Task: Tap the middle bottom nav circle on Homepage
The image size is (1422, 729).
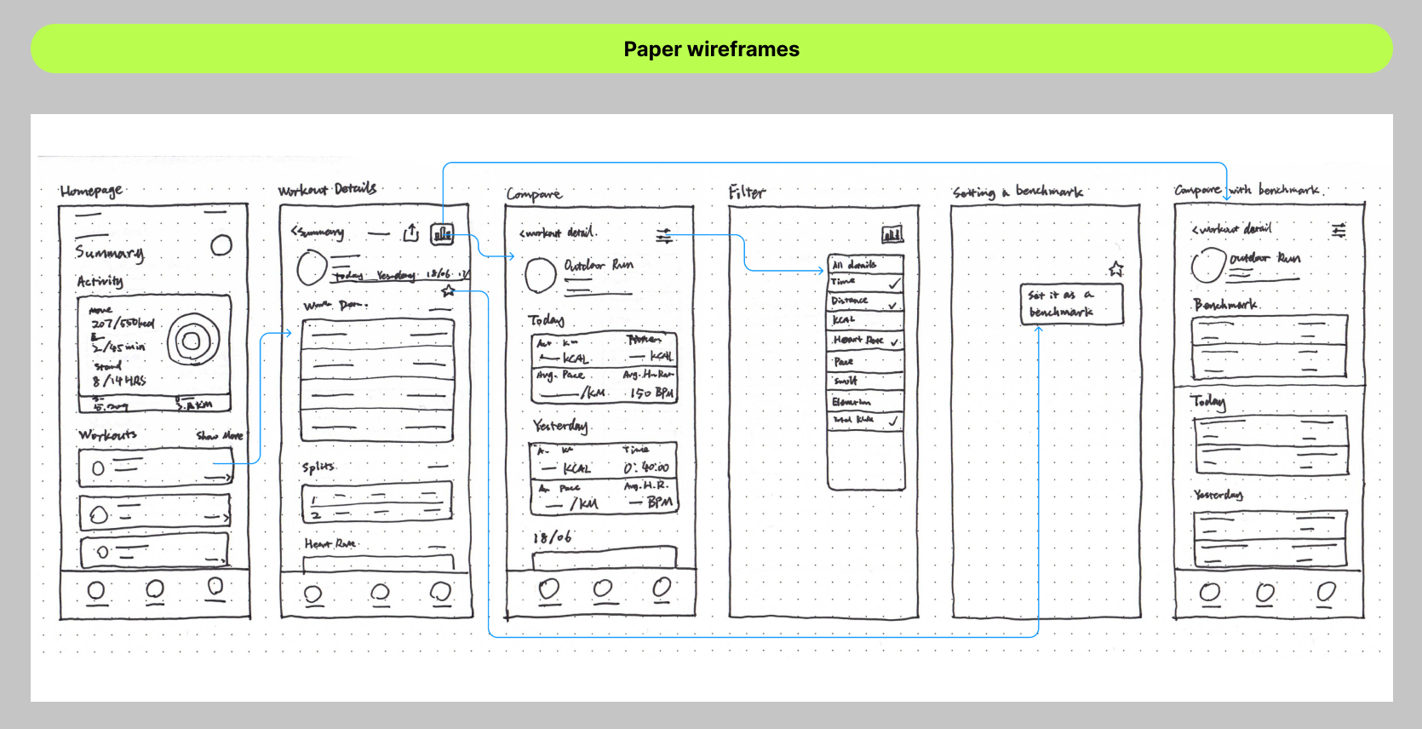Action: (155, 588)
